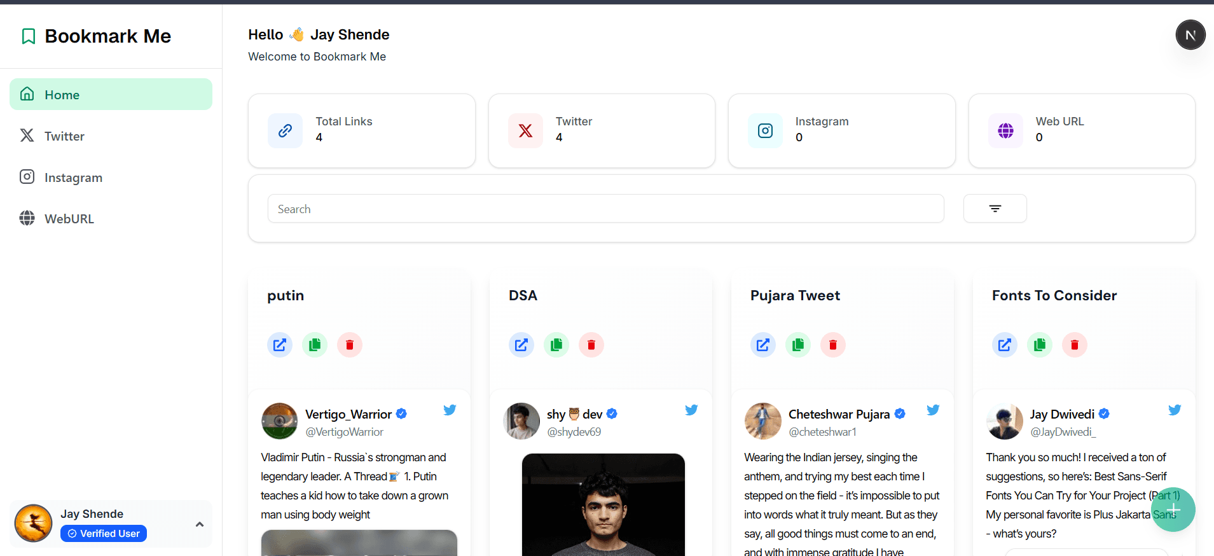
Task: Click the green add bookmark plus button
Action: 1173,510
